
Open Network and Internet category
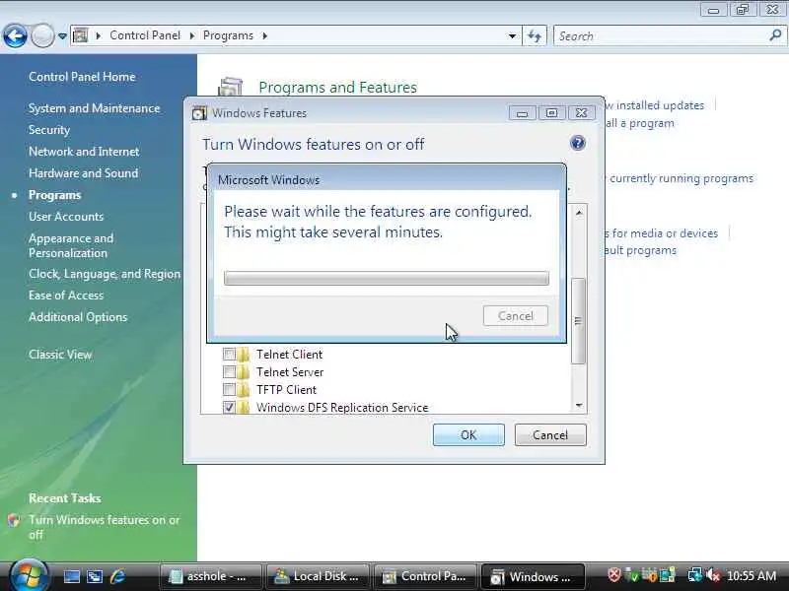coord(84,152)
